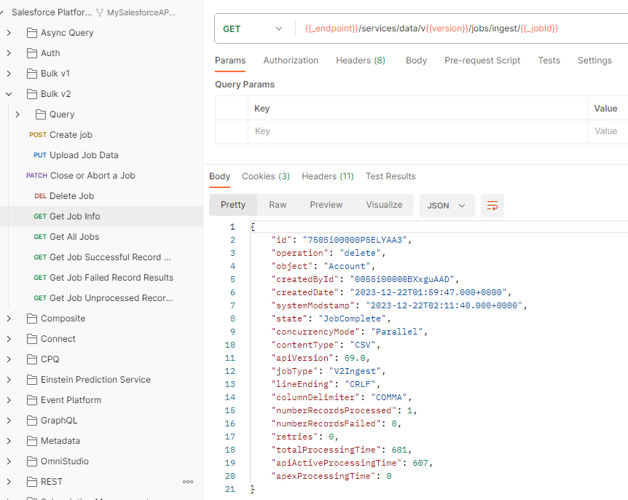Select the Pretty response view
Screen dimensions: 628x500
coord(233,205)
